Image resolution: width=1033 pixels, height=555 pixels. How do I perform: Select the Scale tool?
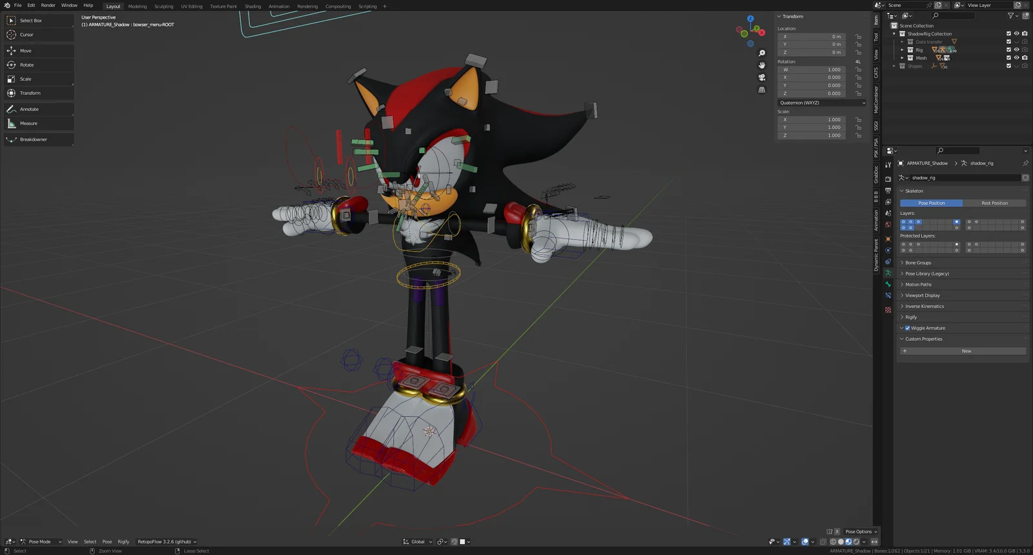pyautogui.click(x=39, y=79)
